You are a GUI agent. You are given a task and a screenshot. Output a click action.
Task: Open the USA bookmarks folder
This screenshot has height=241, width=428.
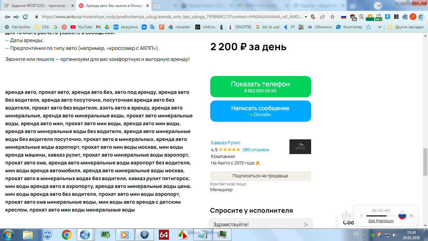(42, 27)
